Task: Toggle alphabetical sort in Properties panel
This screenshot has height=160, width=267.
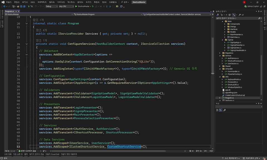Action: coord(221,110)
